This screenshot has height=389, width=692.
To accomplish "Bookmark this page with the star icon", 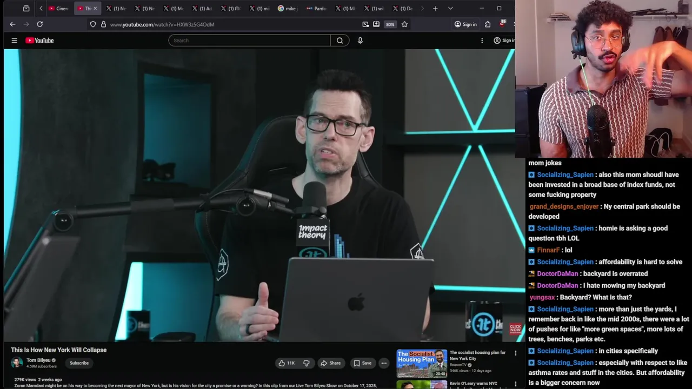I will coord(404,24).
